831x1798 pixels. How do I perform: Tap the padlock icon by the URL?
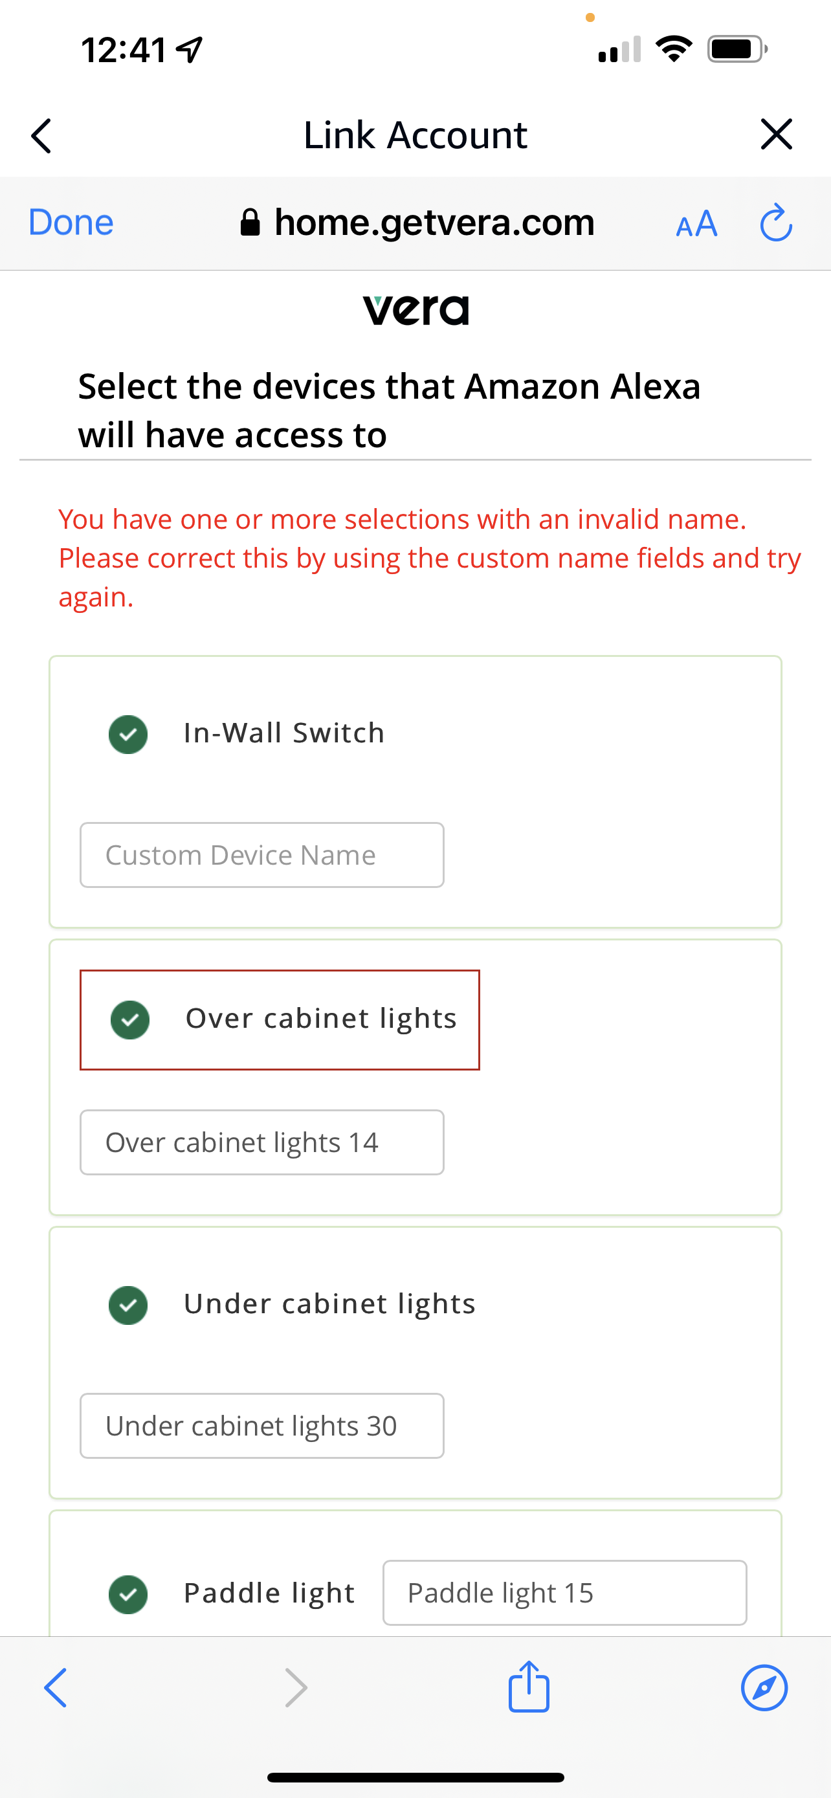click(x=250, y=223)
